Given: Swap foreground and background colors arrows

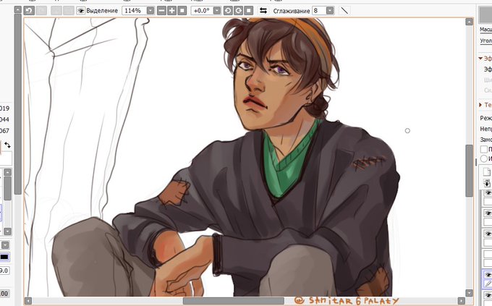Looking at the screenshot, I should (x=7, y=145).
